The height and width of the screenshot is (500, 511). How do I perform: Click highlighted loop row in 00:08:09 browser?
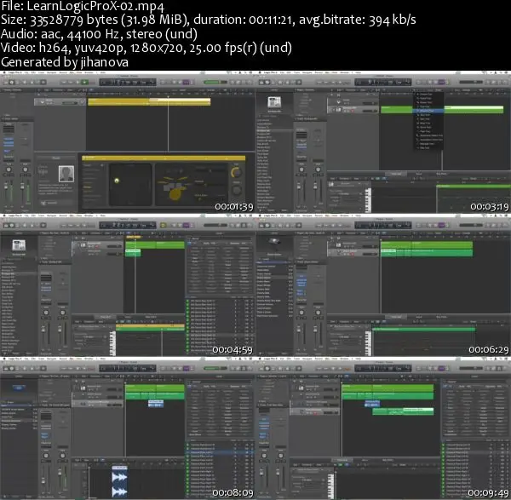[220, 453]
